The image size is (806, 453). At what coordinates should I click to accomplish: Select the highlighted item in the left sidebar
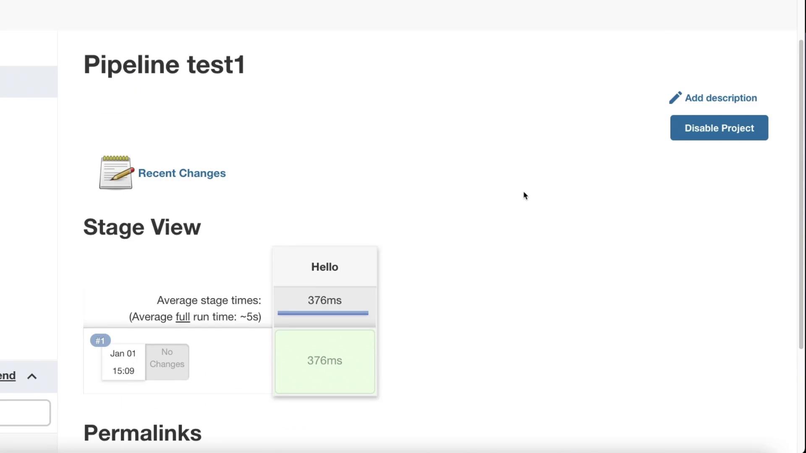pyautogui.click(x=29, y=81)
